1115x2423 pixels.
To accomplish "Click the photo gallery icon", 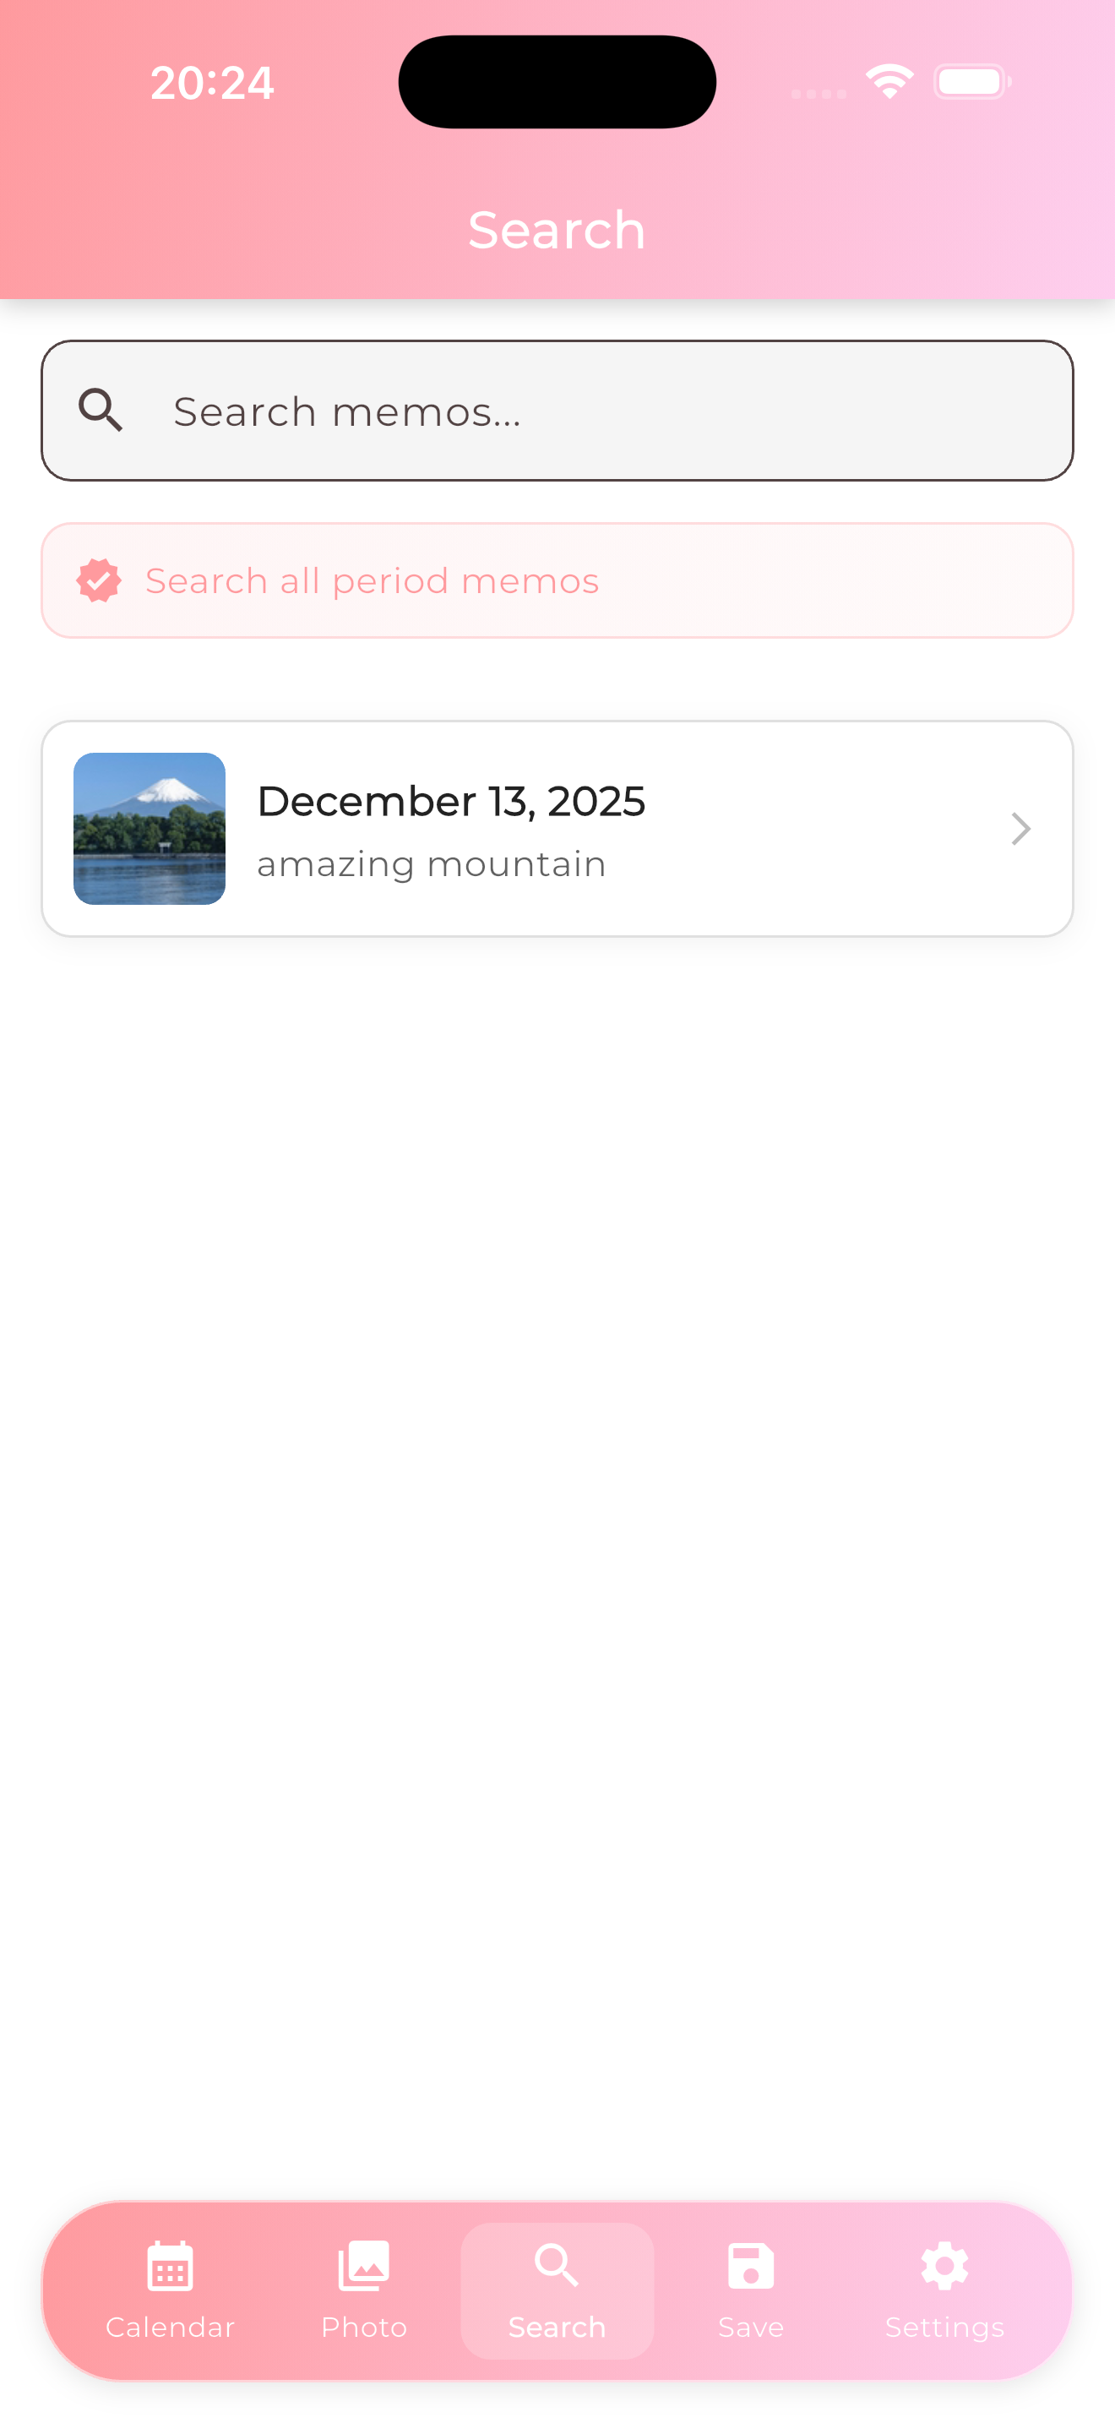I will (364, 2266).
